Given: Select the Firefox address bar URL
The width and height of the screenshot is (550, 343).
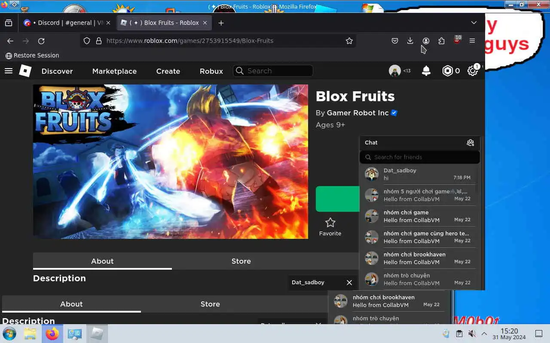Looking at the screenshot, I should pyautogui.click(x=190, y=41).
